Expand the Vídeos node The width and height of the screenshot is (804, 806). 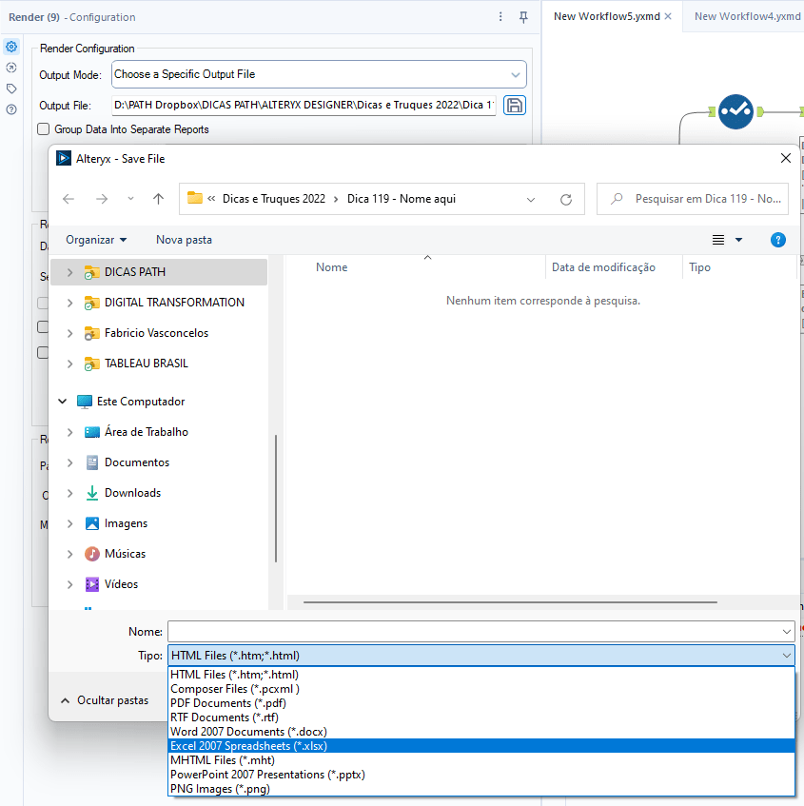69,584
